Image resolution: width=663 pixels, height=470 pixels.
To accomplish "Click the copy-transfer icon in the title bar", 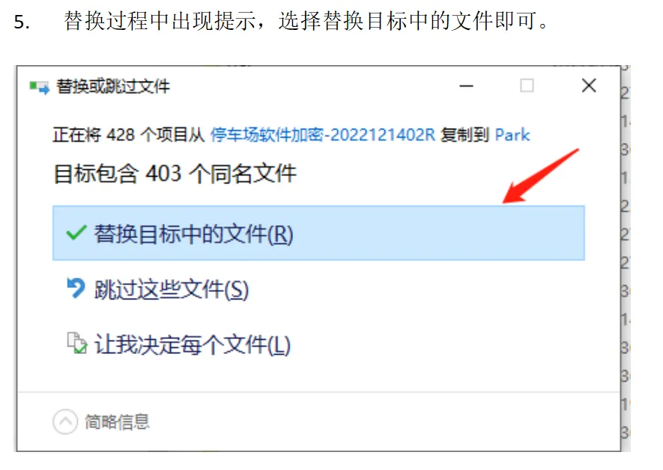I will (x=39, y=87).
